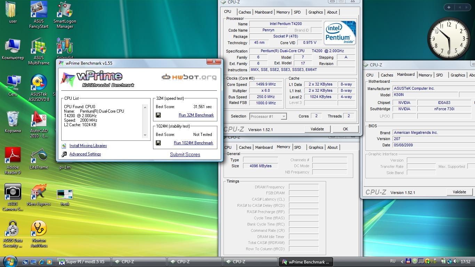Screen dimensions: 475x267
Task: Open the Adobe Reader 9 desktop shortcut
Action: (x=13, y=161)
